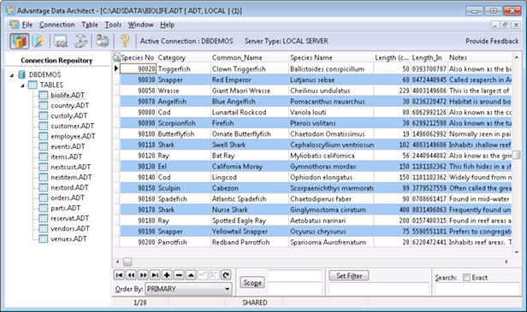Open the Order By PRIMARY dropdown
Viewport: 527px width, 312px height.
188,289
